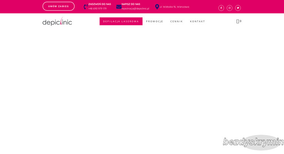
Task: Click the Twitter bird icon
Action: point(238,8)
